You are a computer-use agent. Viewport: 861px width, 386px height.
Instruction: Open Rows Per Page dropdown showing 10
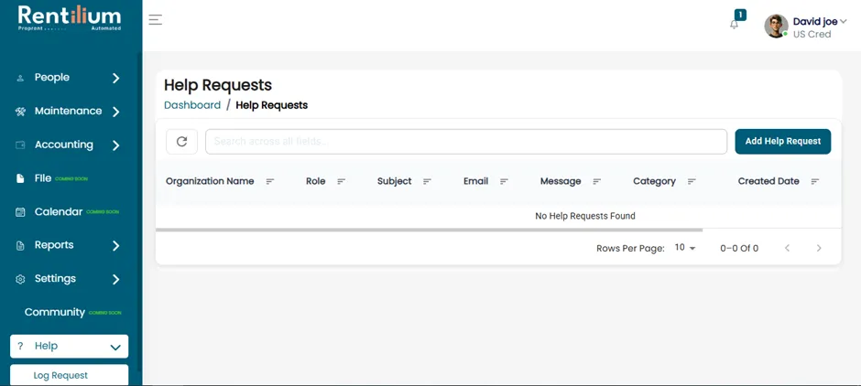click(x=685, y=248)
